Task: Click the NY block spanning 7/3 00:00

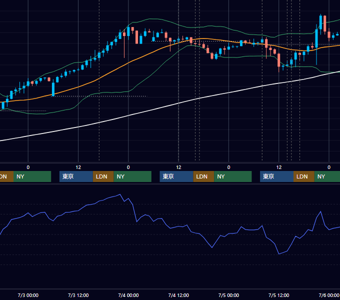Action: point(32,176)
